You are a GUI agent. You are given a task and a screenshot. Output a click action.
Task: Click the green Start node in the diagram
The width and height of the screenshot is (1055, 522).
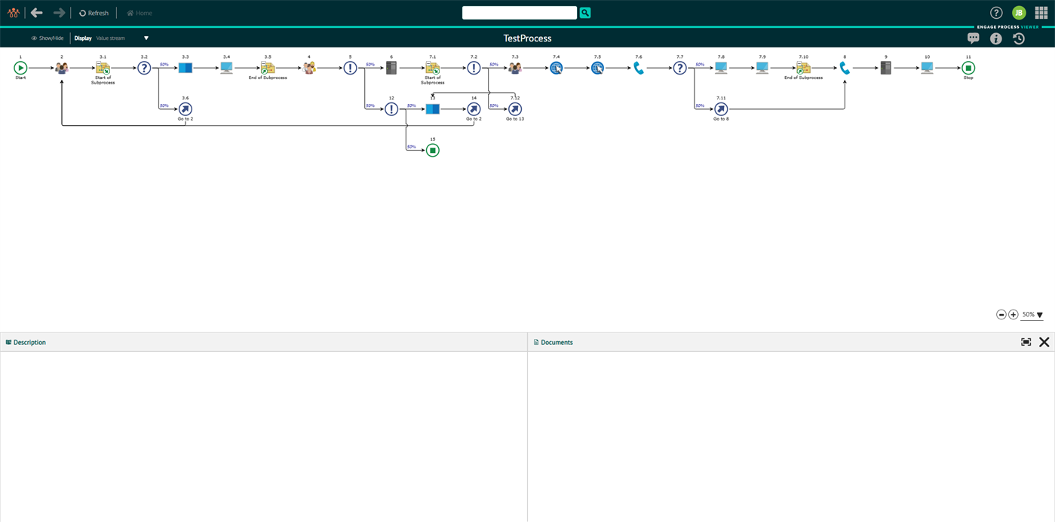click(x=20, y=67)
